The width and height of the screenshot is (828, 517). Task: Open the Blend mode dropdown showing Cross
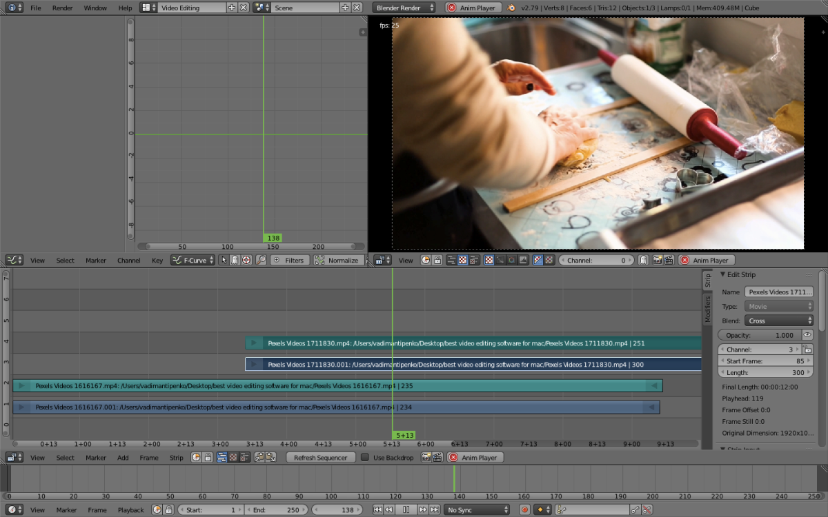pos(779,321)
